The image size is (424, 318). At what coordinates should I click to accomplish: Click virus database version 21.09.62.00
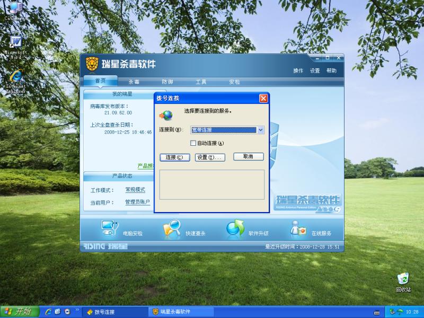coord(118,113)
